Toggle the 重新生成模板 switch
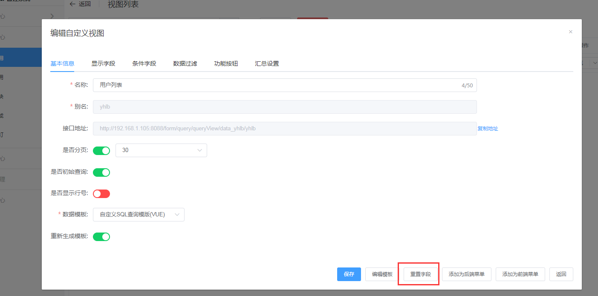This screenshot has height=296, width=598. point(101,236)
